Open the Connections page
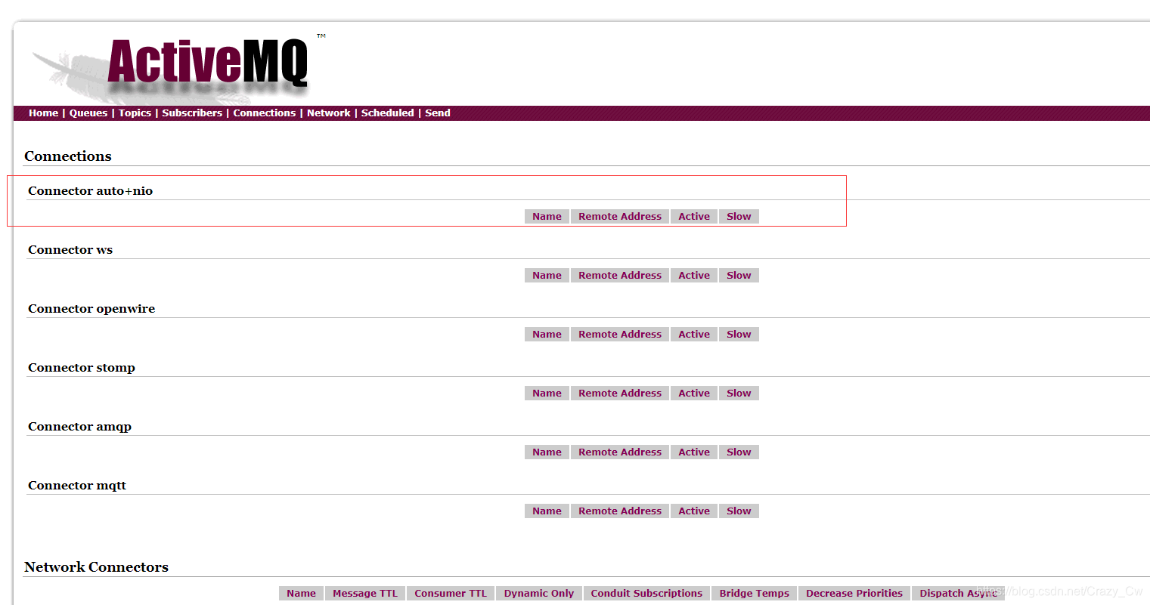Screen dimensions: 1150x605 pyautogui.click(x=264, y=113)
